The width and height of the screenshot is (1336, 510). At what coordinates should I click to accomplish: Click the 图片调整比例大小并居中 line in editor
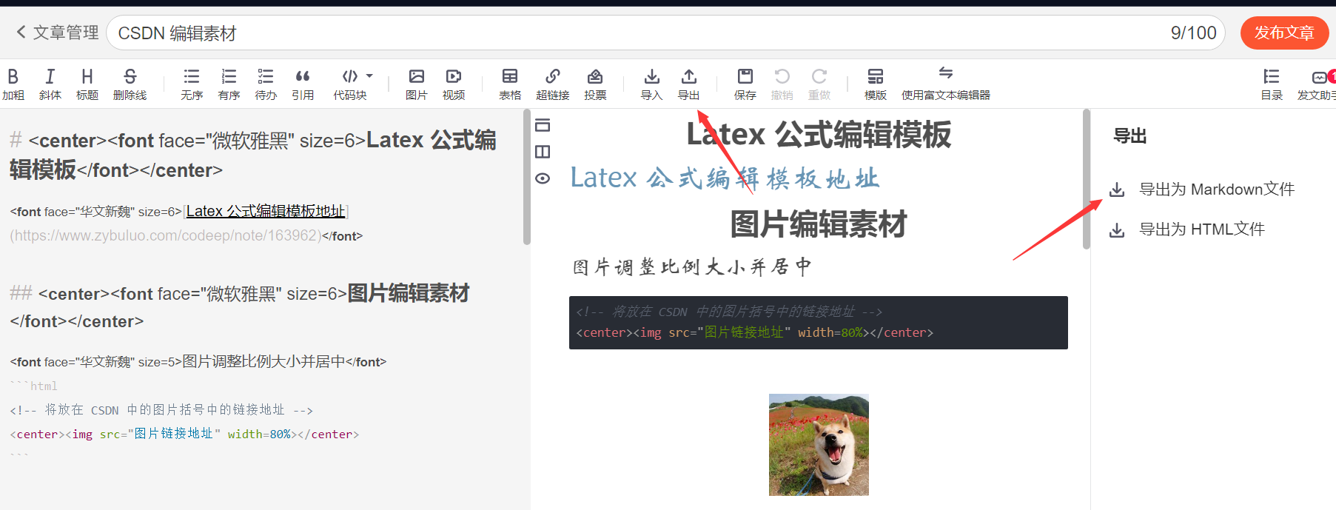pos(198,362)
